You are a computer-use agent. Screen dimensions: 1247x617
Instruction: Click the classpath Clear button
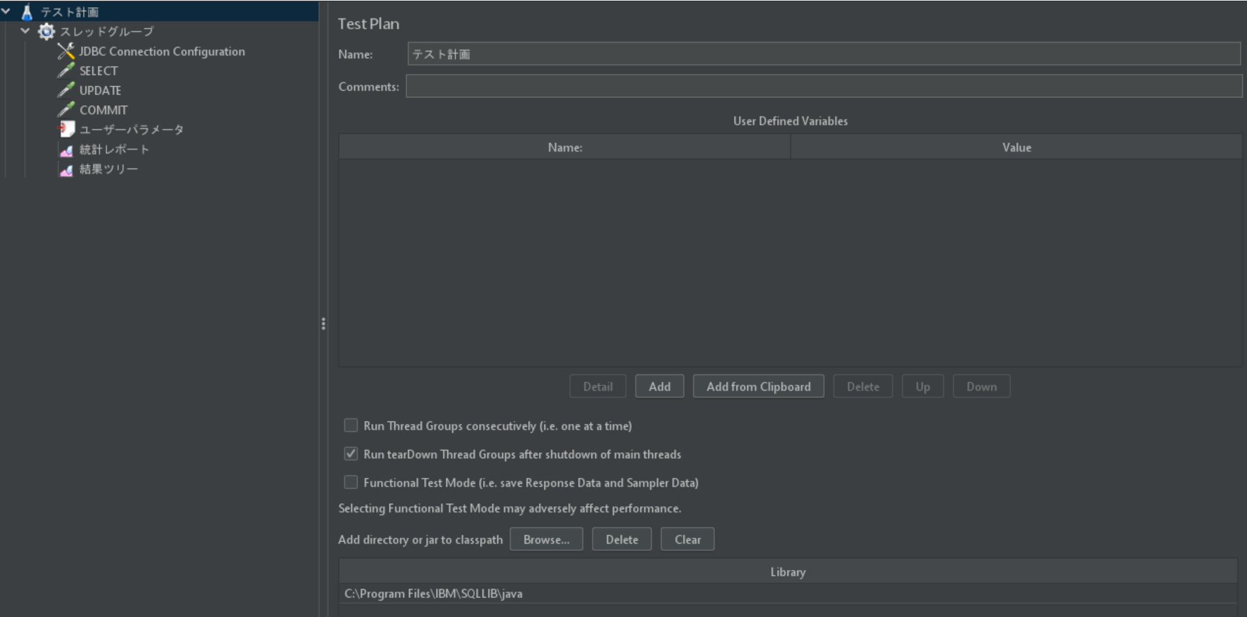click(x=688, y=539)
